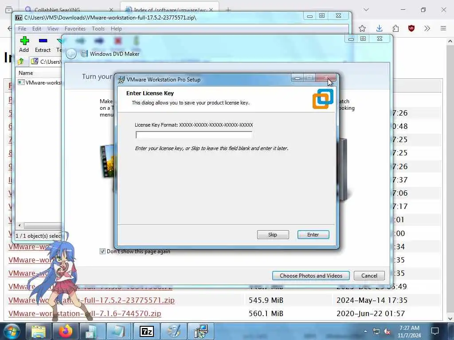Bookmark page with Firefox star icon
The image size is (454, 340).
click(362, 28)
